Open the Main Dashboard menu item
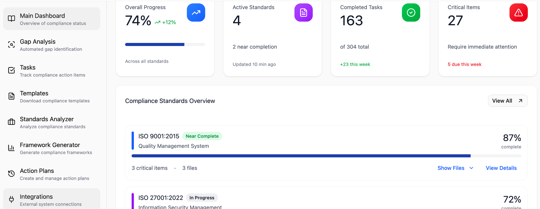Screen dimensions: 540x209 52,19
